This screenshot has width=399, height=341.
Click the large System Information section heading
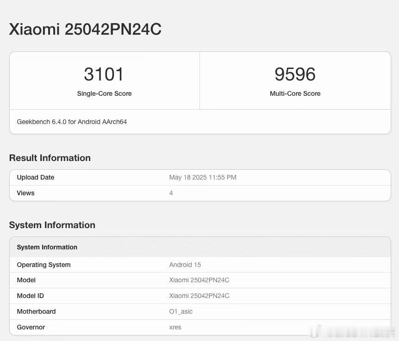tap(52, 225)
